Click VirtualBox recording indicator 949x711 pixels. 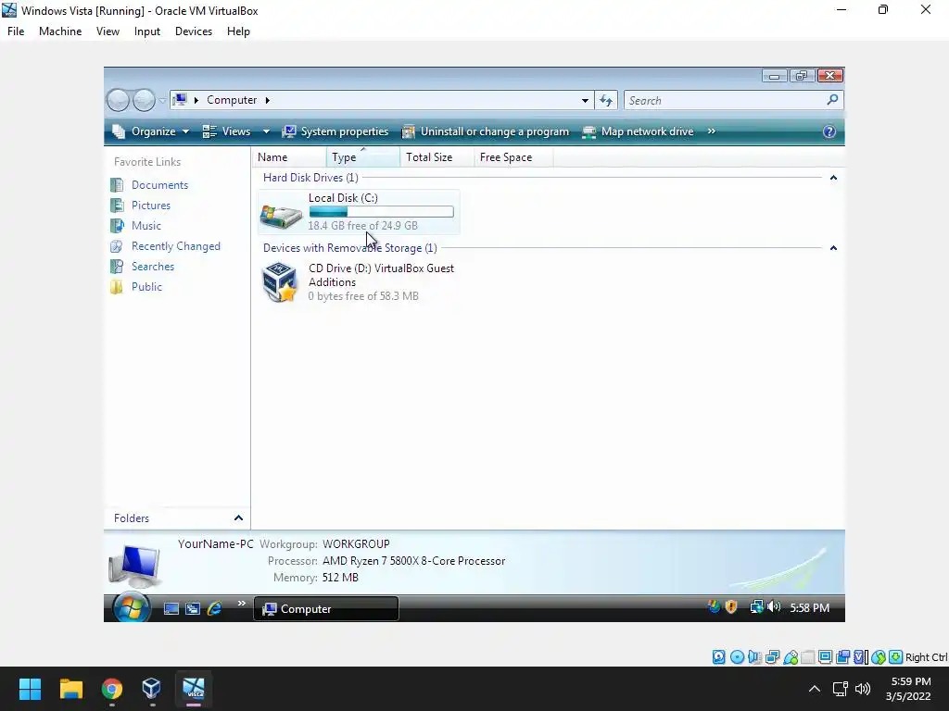[x=842, y=657]
